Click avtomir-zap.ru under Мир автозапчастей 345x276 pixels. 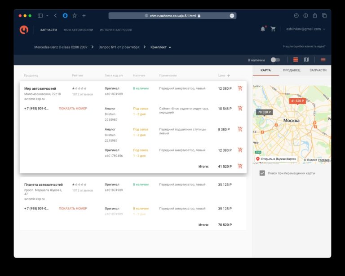(34, 99)
